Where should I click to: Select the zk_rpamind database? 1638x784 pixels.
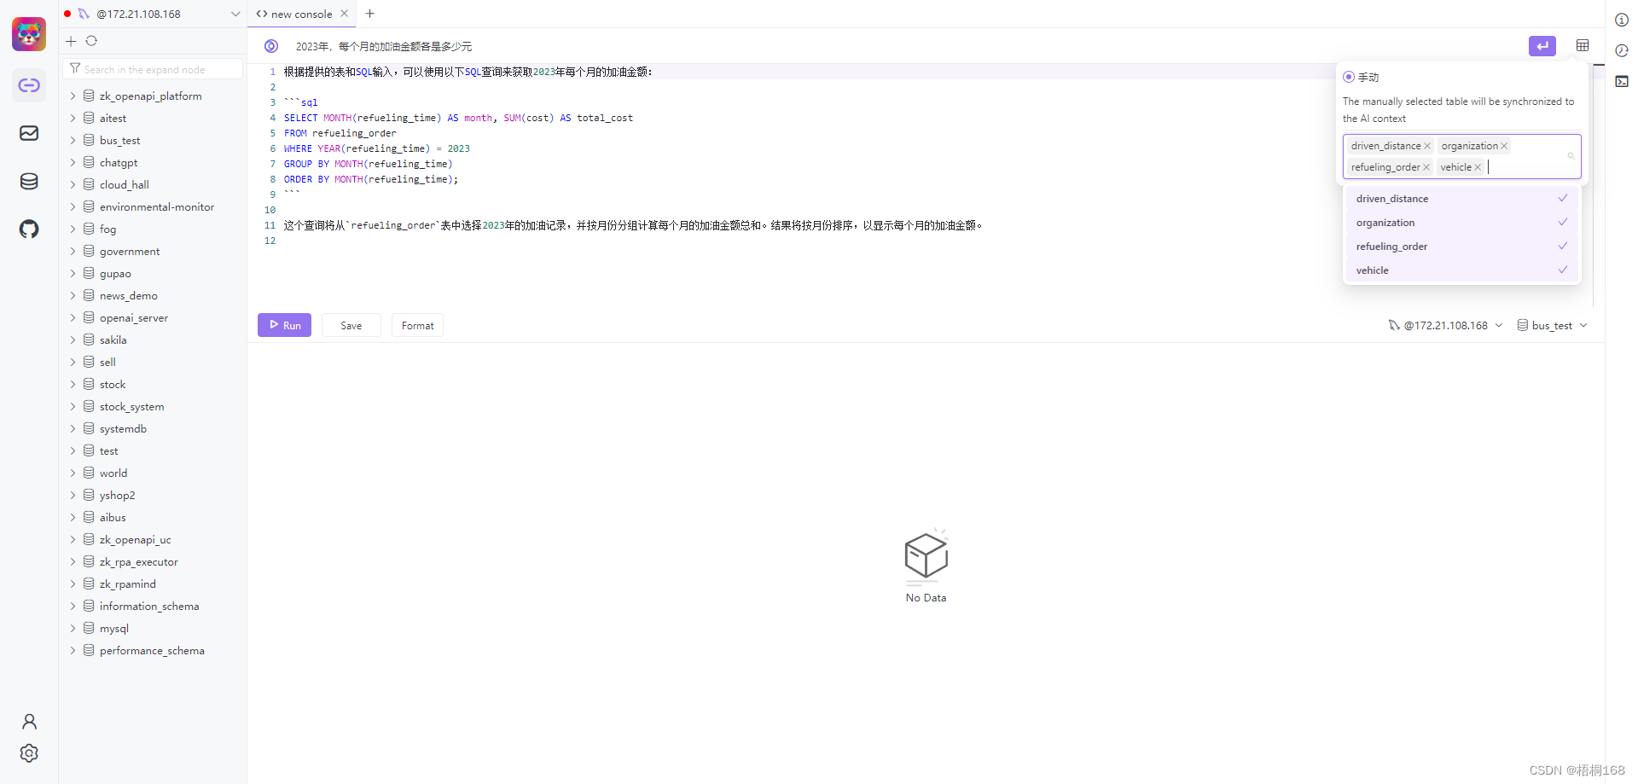tap(128, 584)
